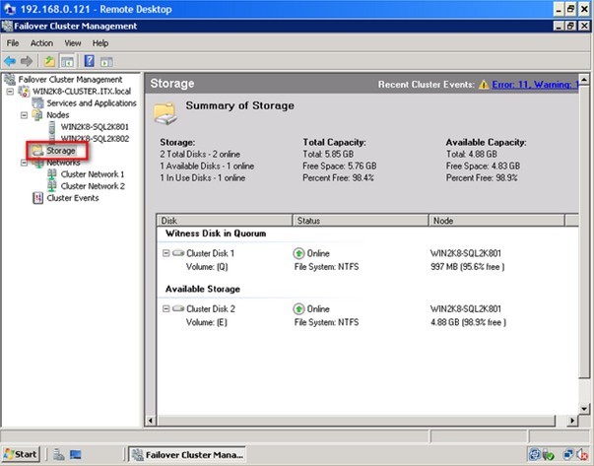
Task: Select Services and Applications tree item
Action: [x=92, y=103]
